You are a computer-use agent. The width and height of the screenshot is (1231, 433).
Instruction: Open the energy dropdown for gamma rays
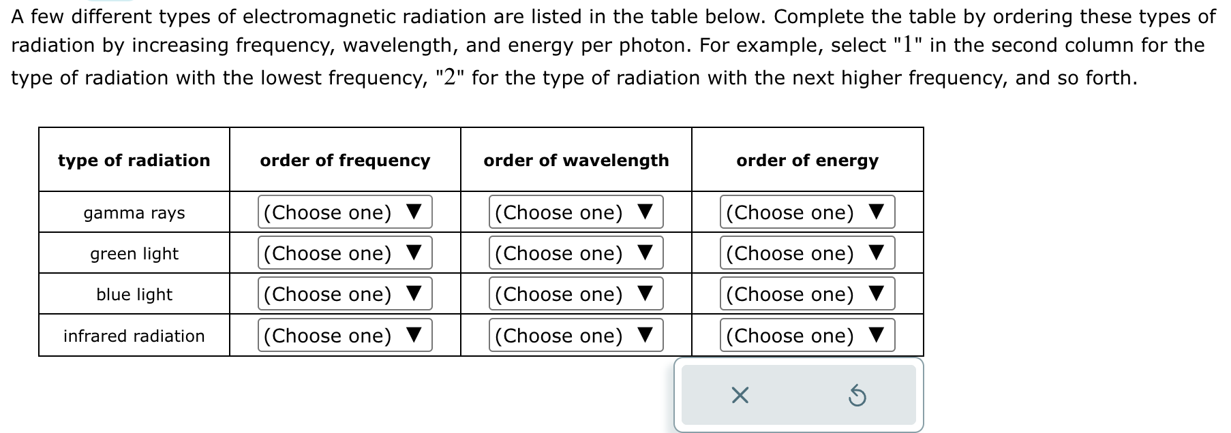tap(807, 212)
